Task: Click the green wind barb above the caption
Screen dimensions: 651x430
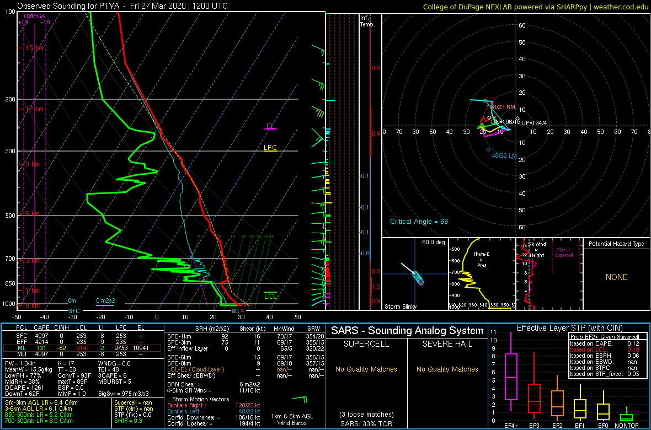Action: (x=300, y=399)
